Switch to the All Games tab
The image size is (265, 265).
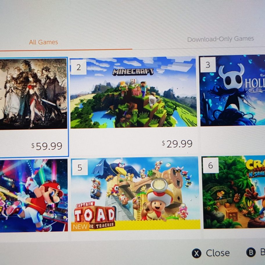[43, 42]
